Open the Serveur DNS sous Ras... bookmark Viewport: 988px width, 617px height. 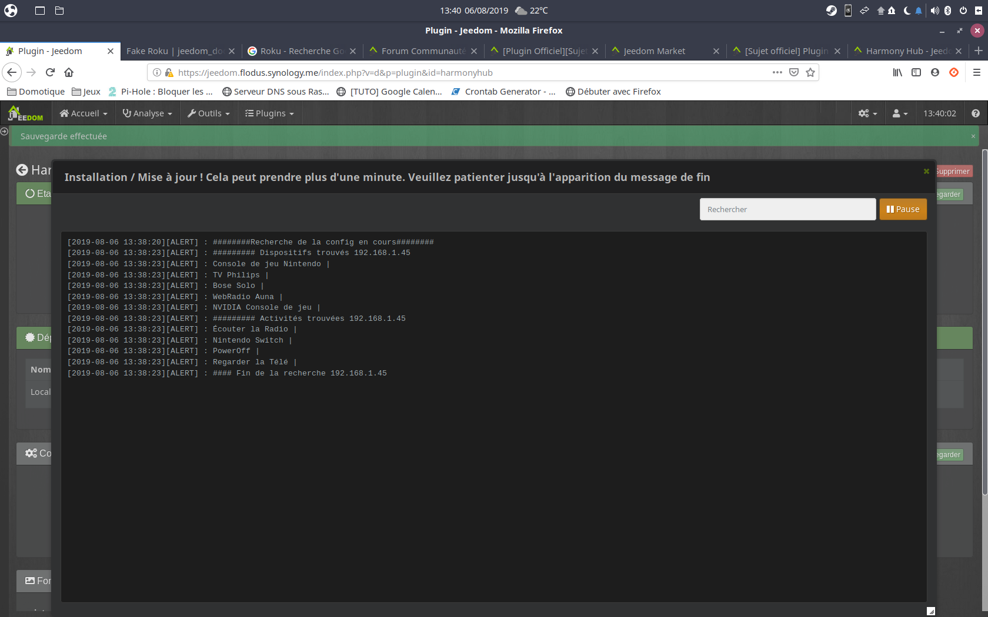(x=276, y=92)
